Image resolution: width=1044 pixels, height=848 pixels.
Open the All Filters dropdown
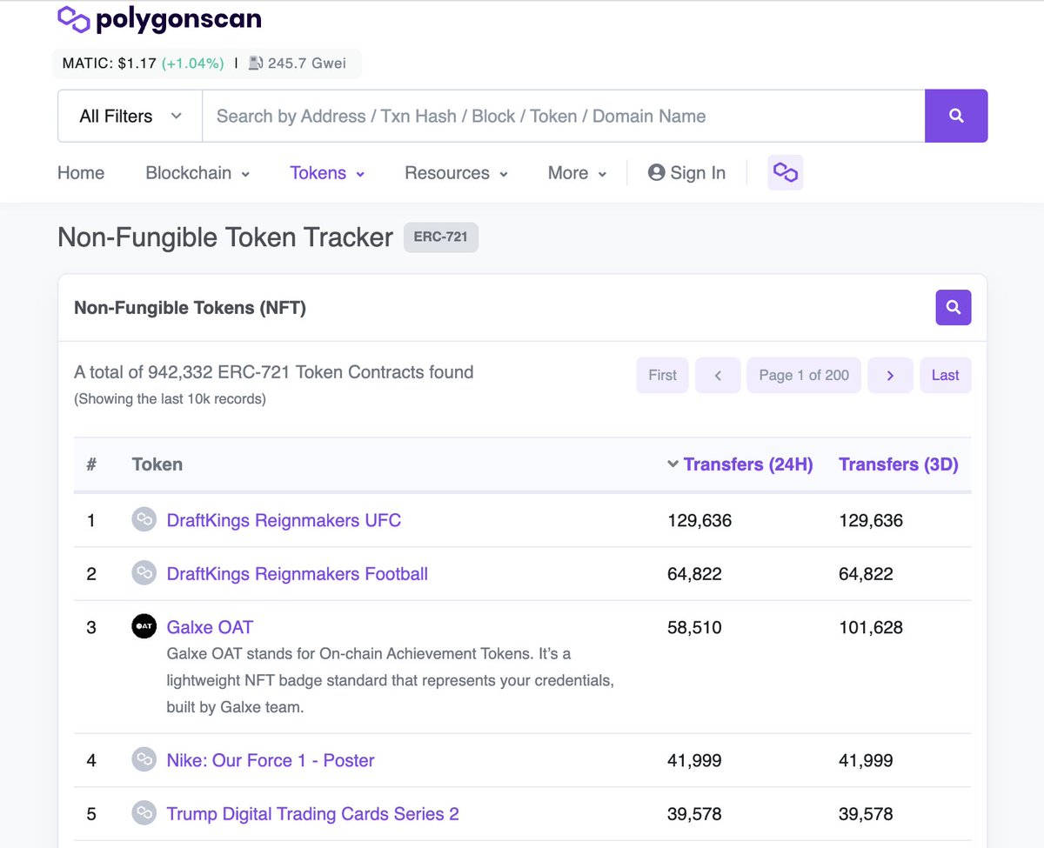pos(130,116)
